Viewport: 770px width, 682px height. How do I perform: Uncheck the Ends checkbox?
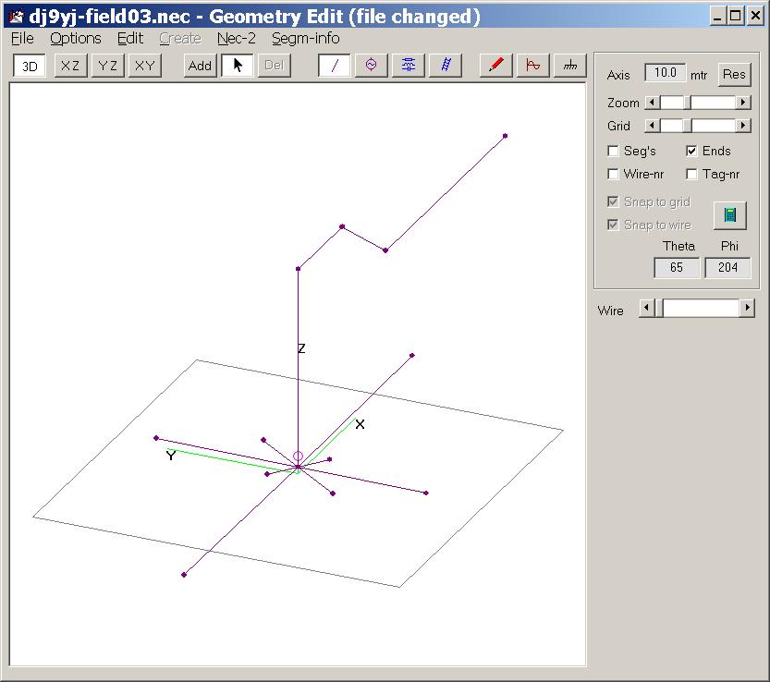click(x=691, y=151)
